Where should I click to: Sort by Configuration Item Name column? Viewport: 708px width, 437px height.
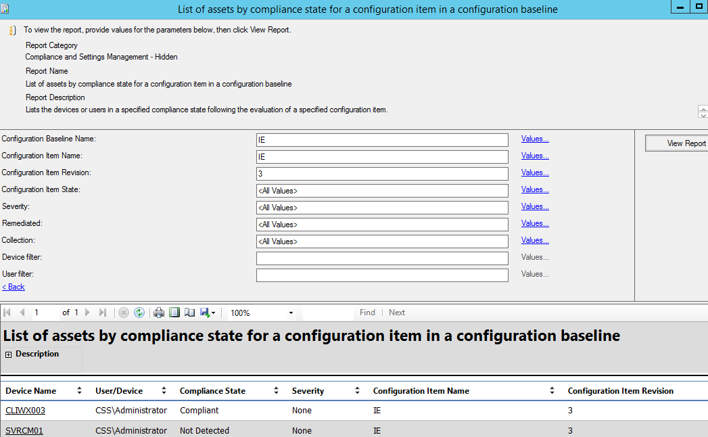click(x=552, y=390)
